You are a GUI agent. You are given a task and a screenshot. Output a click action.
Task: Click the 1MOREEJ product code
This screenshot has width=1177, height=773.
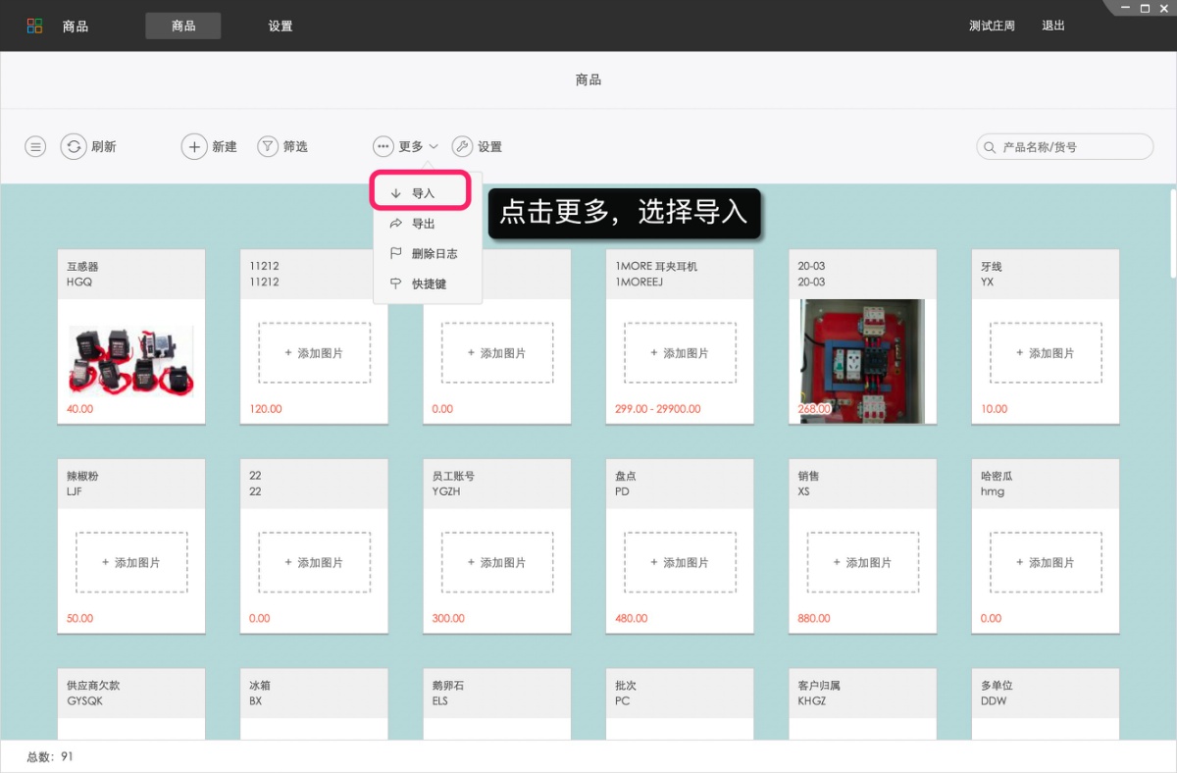(x=640, y=282)
